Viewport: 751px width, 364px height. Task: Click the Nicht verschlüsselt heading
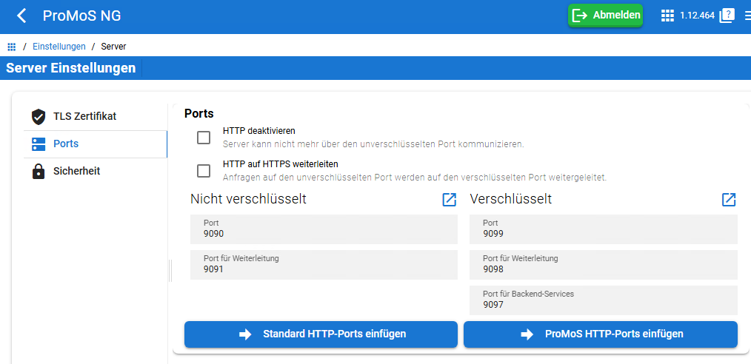pyautogui.click(x=248, y=199)
